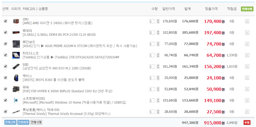Open the 3RSYS R360 case product link
256x127 pixels.
53,80
